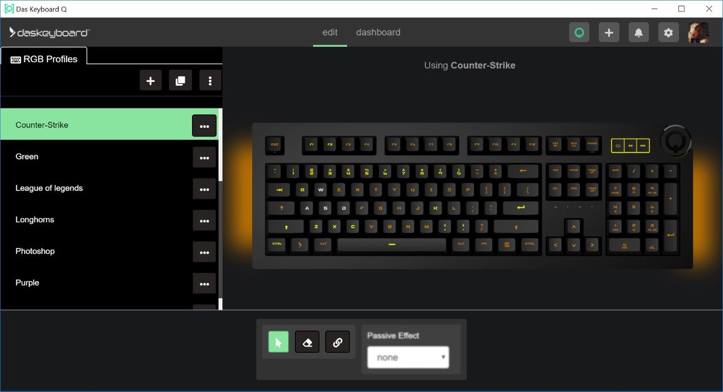Select the Counter-Strike profile
This screenshot has height=392, width=723.
click(x=109, y=124)
